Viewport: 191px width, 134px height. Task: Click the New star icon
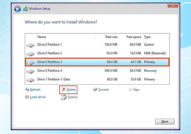[130, 90]
